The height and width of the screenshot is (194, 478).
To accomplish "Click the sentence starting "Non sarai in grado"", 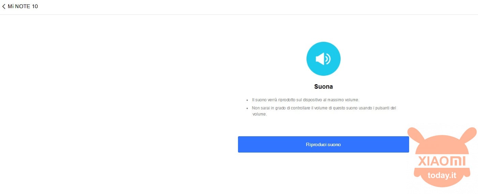I will [324, 111].
